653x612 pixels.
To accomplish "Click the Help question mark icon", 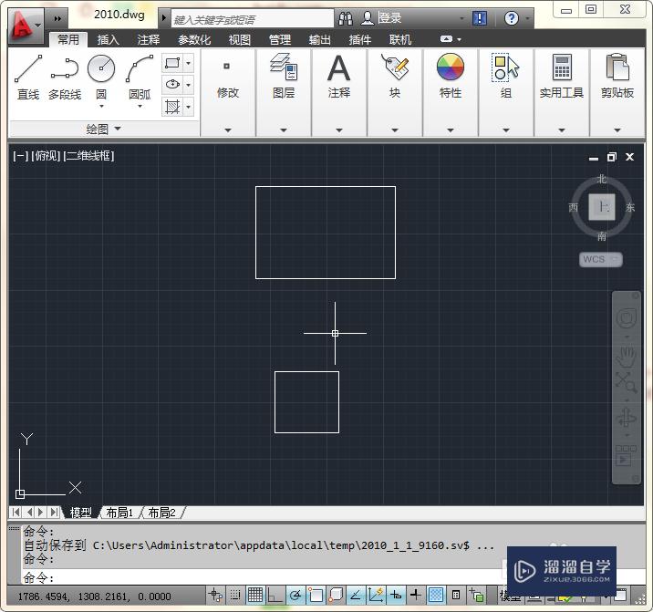I will click(x=512, y=18).
